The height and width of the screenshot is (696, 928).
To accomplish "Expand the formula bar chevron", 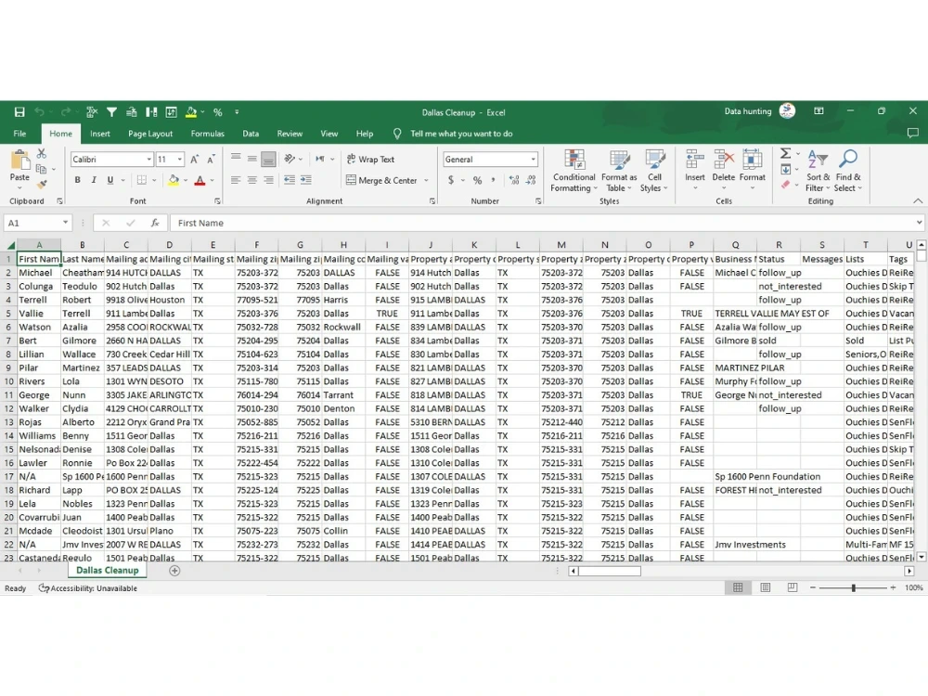I will 919,223.
